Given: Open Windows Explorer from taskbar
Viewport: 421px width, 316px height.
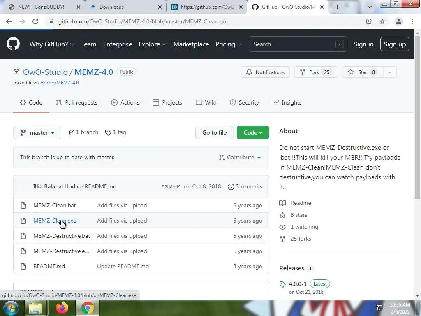Looking at the screenshot, I should pyautogui.click(x=35, y=308).
